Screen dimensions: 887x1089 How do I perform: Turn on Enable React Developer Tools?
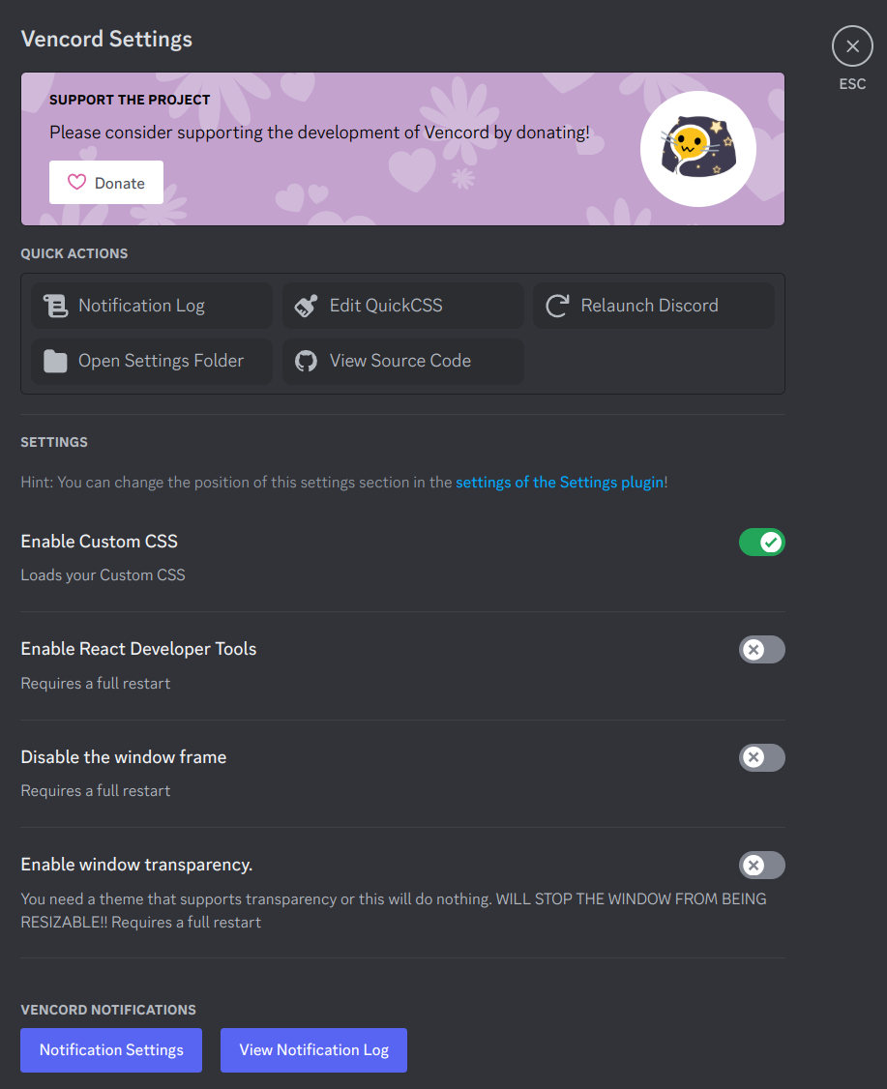762,649
